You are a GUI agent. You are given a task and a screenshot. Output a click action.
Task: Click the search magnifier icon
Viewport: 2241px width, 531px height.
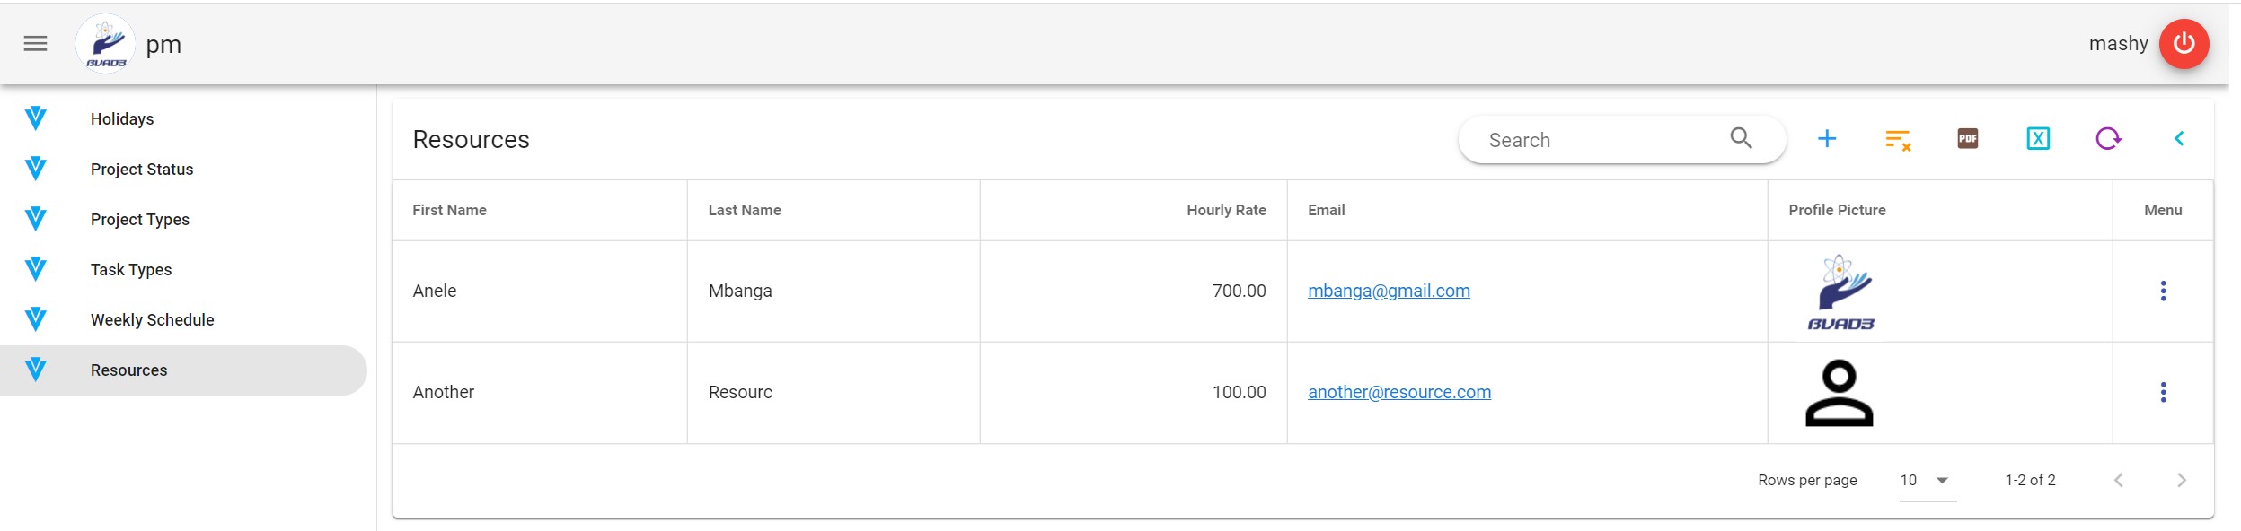tap(1741, 138)
